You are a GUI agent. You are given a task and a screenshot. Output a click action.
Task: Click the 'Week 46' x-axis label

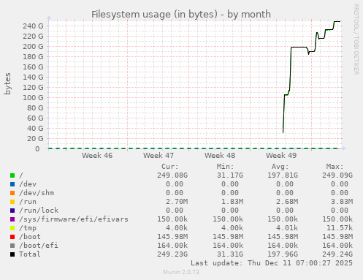pos(97,156)
